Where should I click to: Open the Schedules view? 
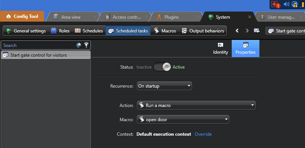click(89, 31)
